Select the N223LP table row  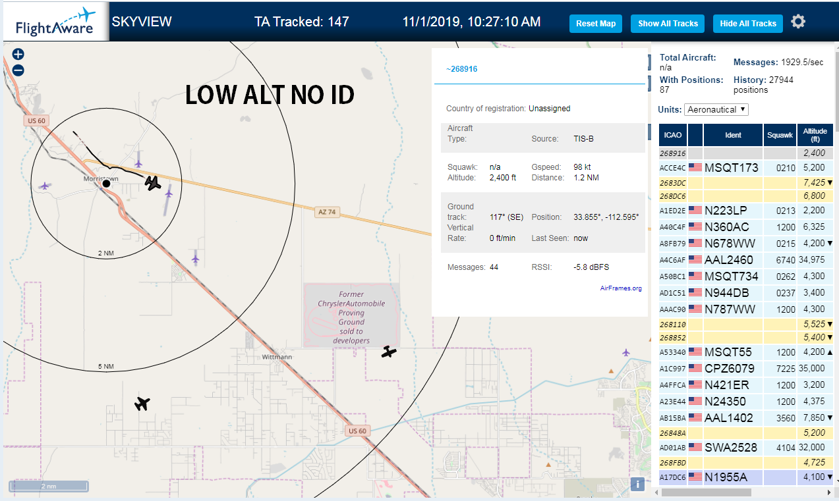click(747, 211)
